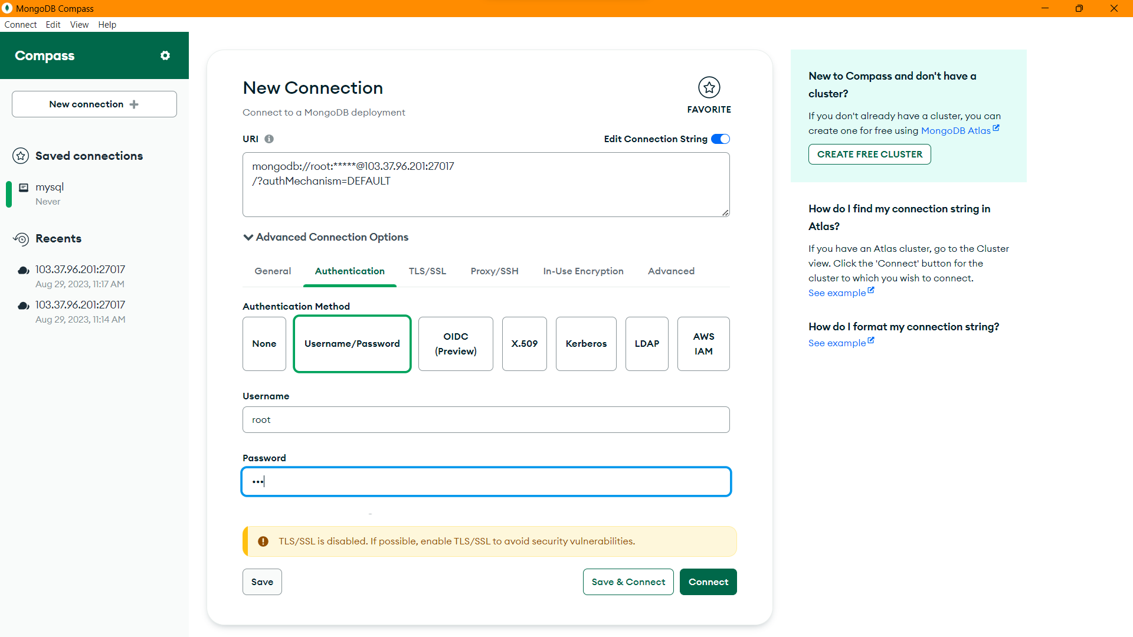This screenshot has width=1133, height=637.
Task: Click the URI info icon
Action: click(269, 139)
